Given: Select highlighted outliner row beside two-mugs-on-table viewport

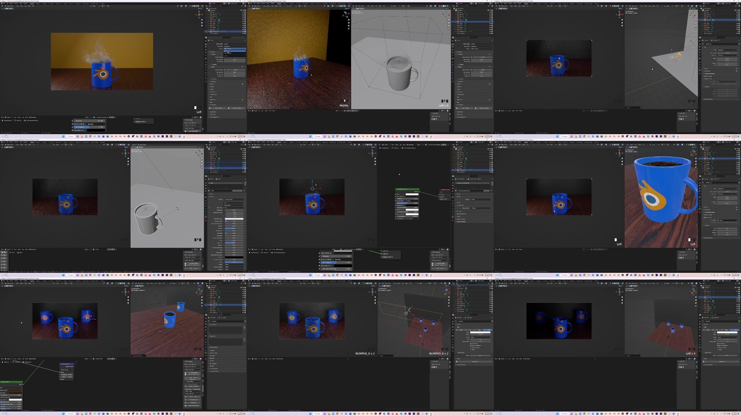Looking at the screenshot, I should pyautogui.click(x=226, y=305).
